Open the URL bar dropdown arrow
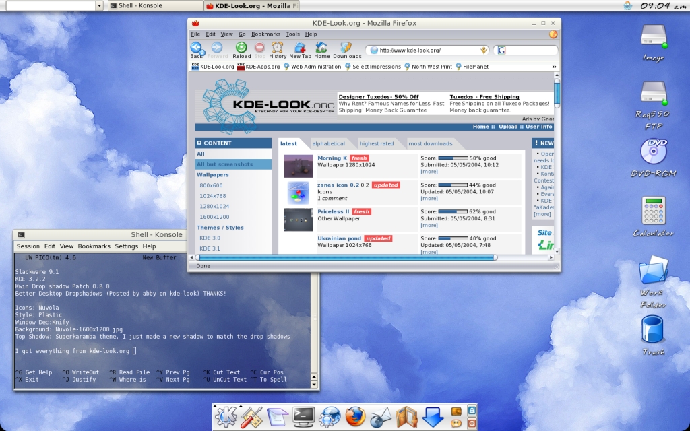The width and height of the screenshot is (690, 431). [x=484, y=50]
